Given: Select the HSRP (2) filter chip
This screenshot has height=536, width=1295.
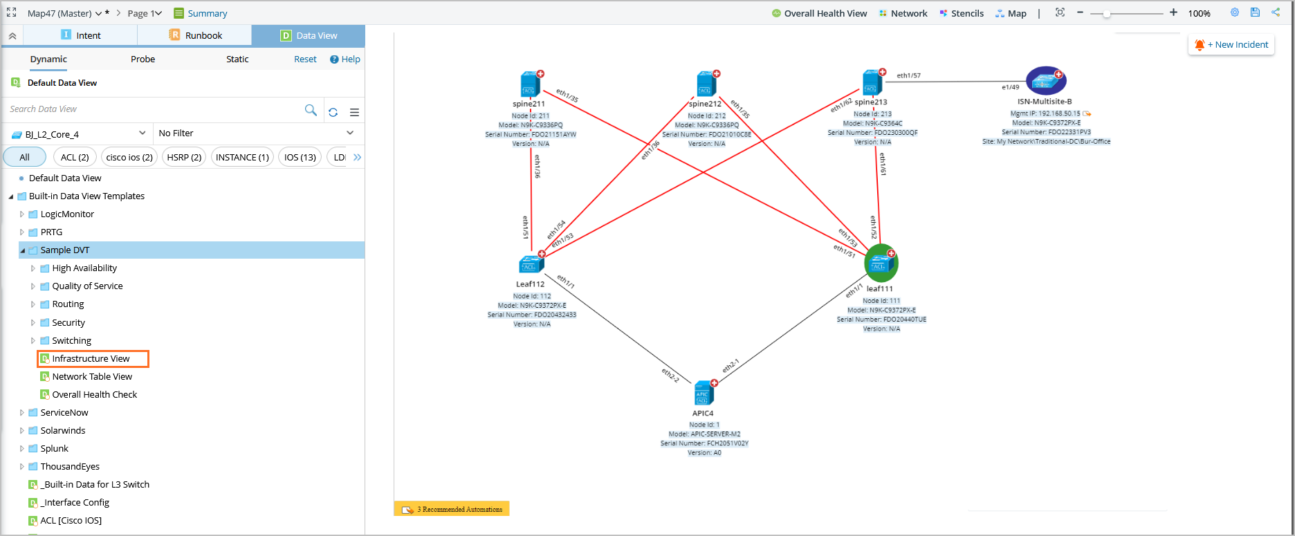Looking at the screenshot, I should click(x=184, y=157).
